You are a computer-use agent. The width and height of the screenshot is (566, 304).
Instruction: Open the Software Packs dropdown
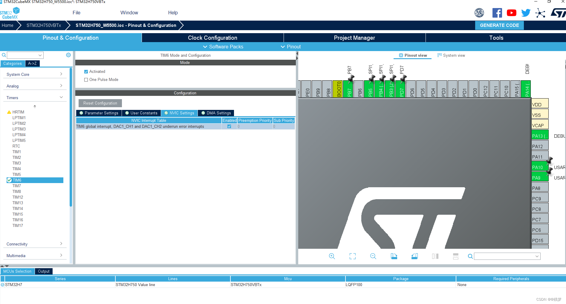pyautogui.click(x=223, y=47)
